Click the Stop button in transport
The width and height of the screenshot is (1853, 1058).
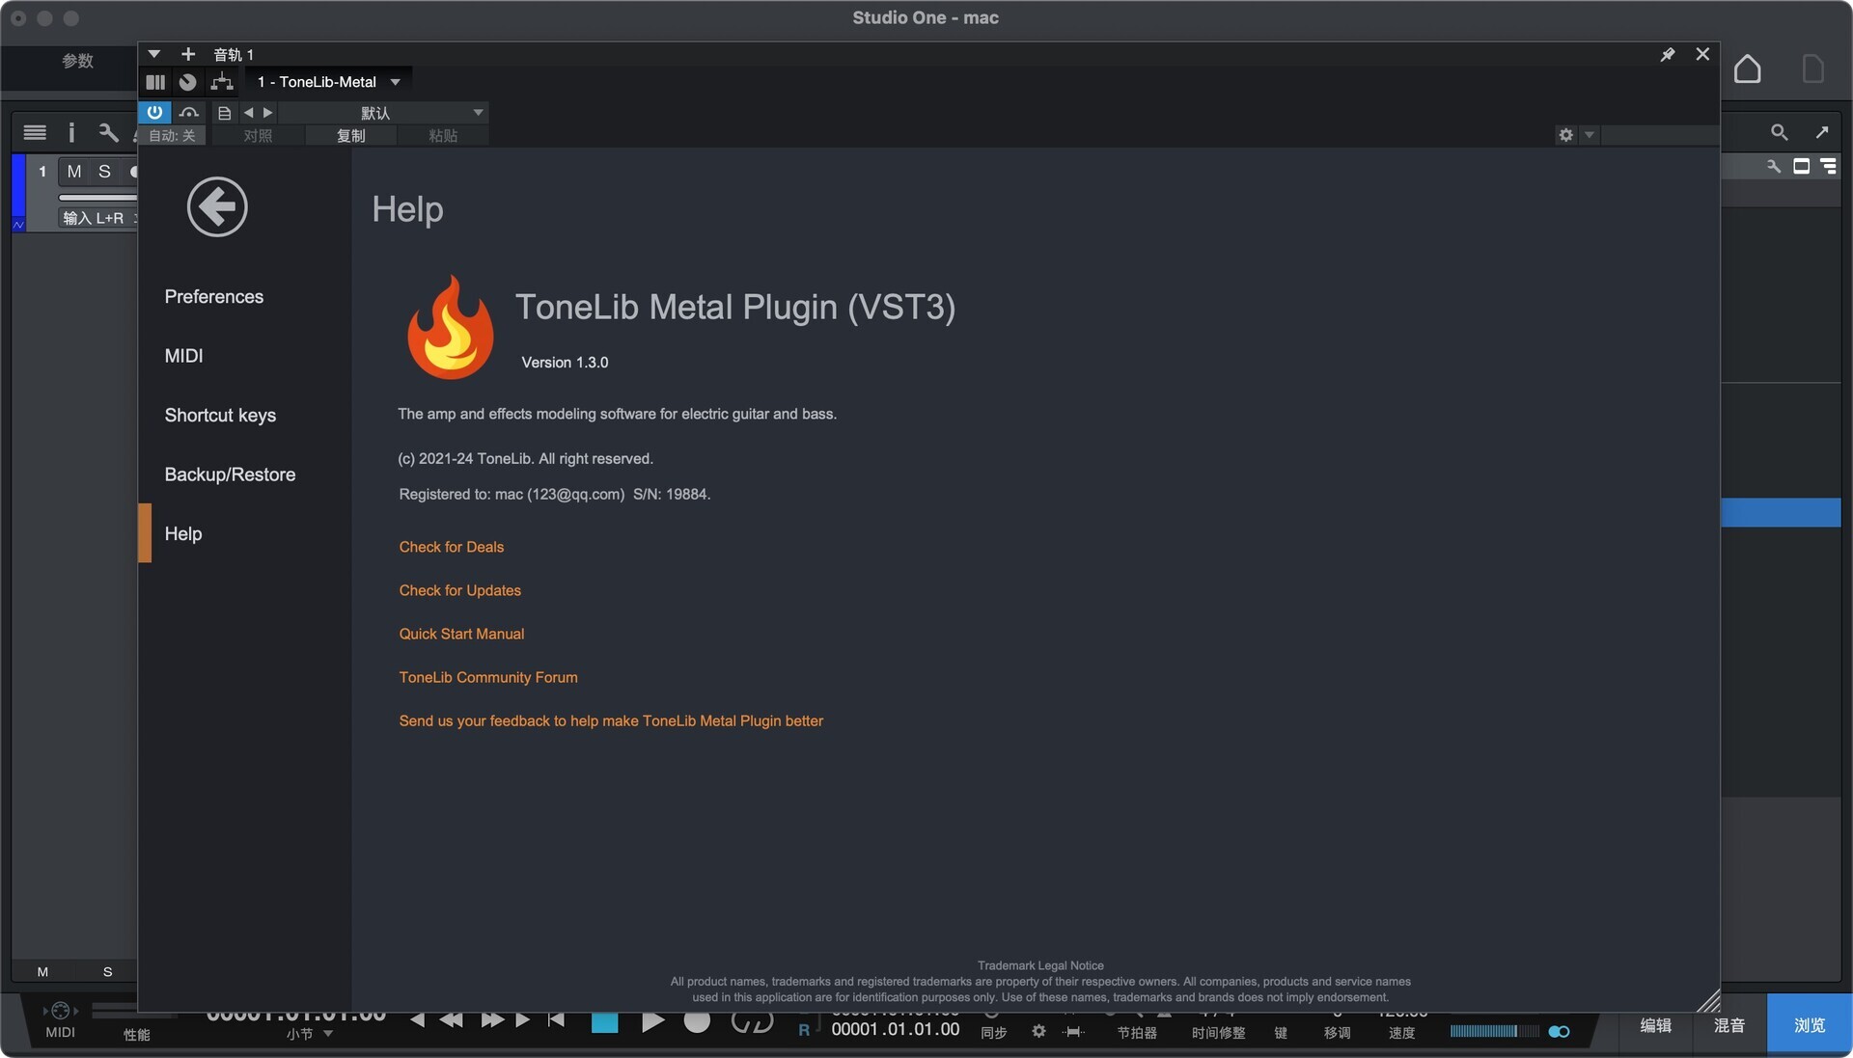[x=604, y=1021]
